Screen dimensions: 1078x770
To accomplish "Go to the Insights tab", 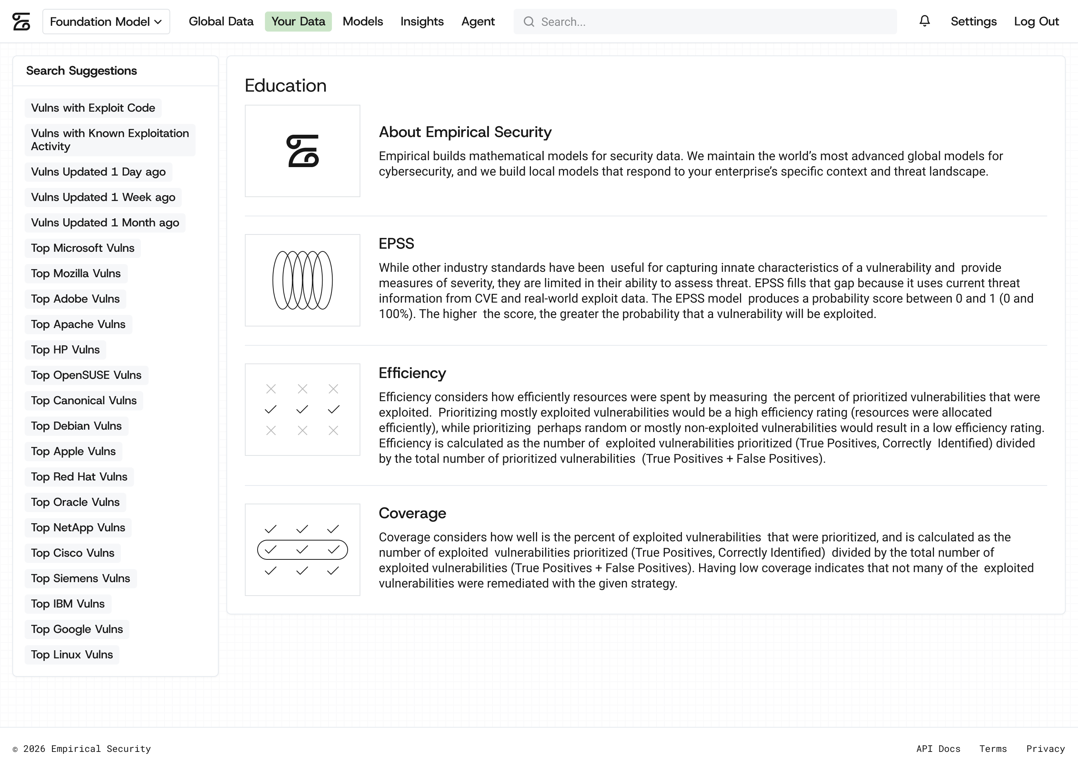I will pyautogui.click(x=422, y=21).
